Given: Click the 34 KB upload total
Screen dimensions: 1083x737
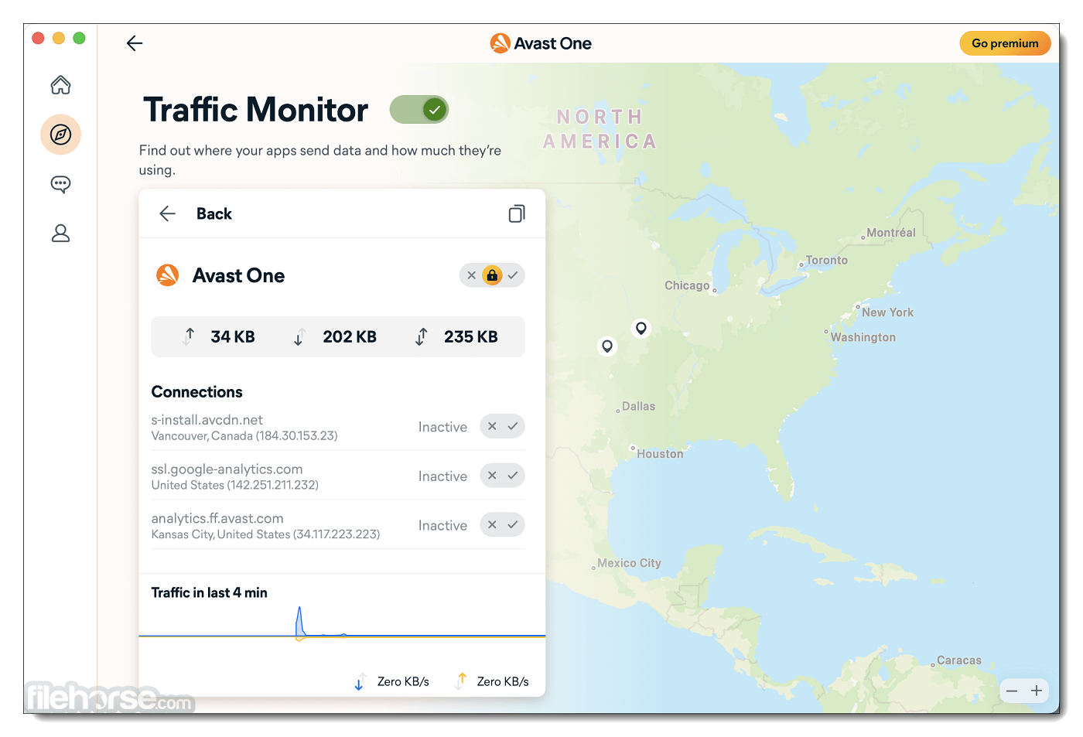Looking at the screenshot, I should tap(233, 336).
